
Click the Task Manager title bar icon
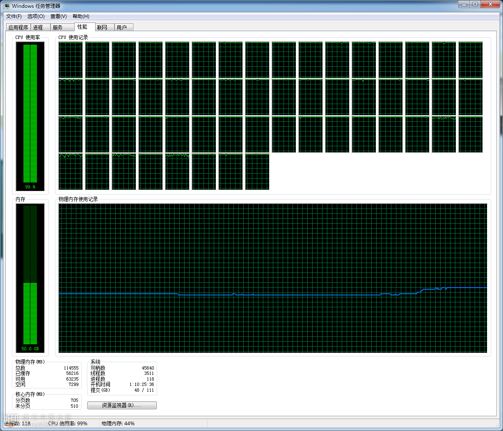click(7, 6)
